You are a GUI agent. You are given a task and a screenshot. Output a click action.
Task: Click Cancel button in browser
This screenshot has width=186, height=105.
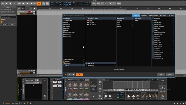click(170, 75)
